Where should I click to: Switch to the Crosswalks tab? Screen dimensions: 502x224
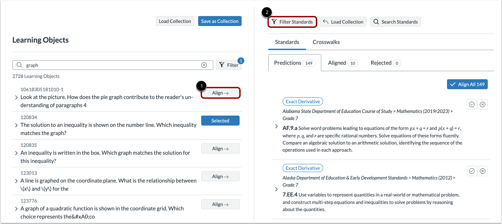[x=326, y=42]
